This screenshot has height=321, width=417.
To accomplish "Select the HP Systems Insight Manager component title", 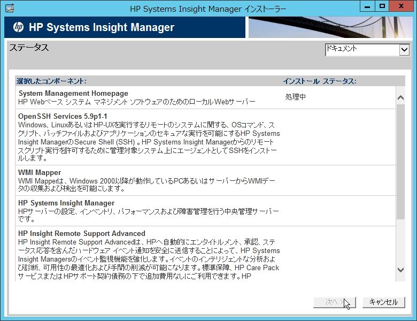I will coord(66,203).
